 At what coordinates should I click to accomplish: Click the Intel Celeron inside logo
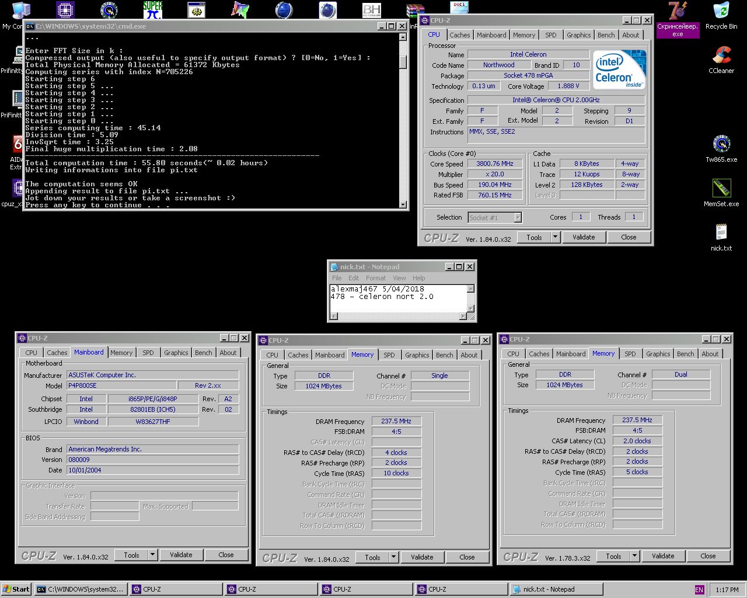point(619,69)
